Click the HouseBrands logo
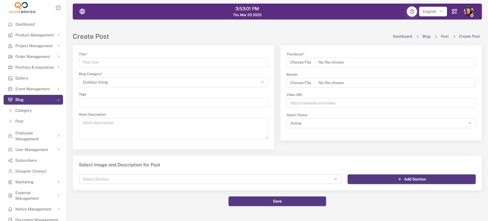This screenshot has height=221, width=488. (22, 8)
